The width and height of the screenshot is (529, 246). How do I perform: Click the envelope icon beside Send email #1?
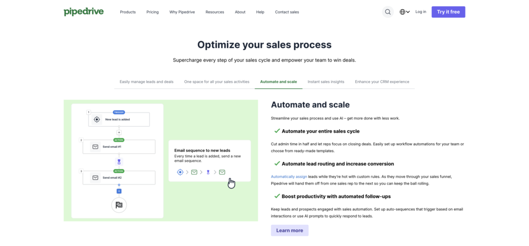click(96, 147)
